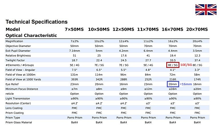Click the red 10E/6G annotation

point(186,65)
